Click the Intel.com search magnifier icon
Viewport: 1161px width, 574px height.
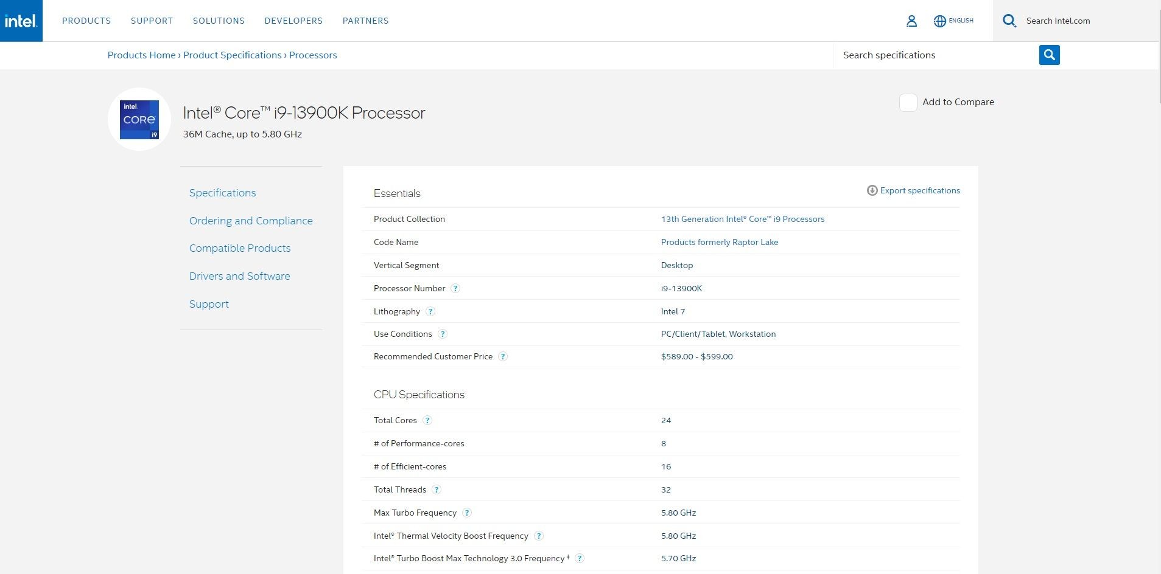tap(1009, 21)
